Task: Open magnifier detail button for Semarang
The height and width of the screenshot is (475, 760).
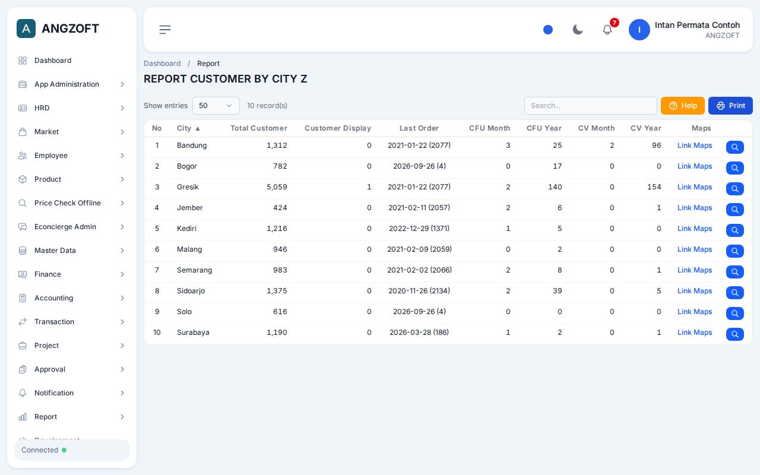Action: [735, 272]
